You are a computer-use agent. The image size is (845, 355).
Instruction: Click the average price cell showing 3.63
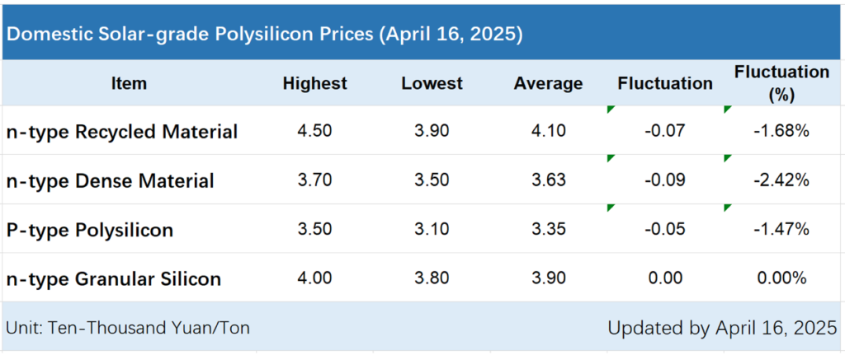pos(548,180)
